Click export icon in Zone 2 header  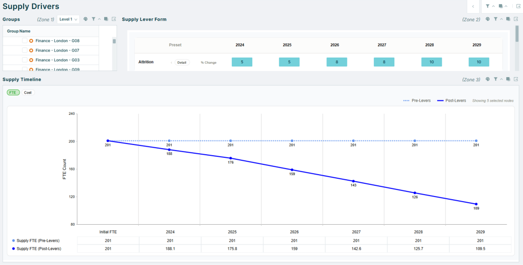[516, 19]
